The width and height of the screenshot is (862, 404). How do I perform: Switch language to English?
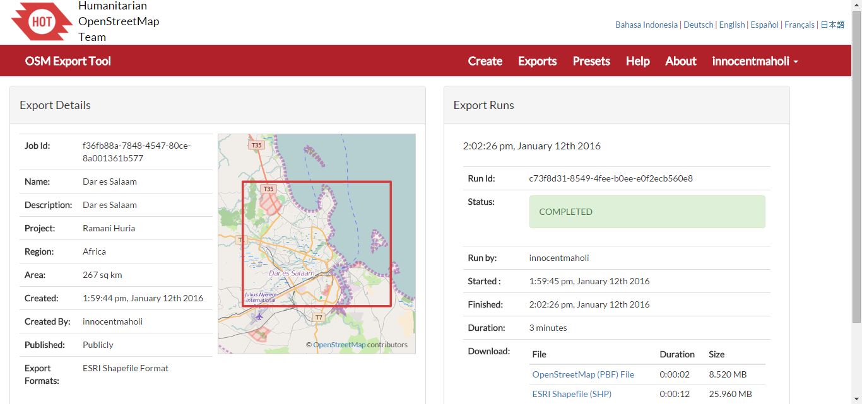732,25
